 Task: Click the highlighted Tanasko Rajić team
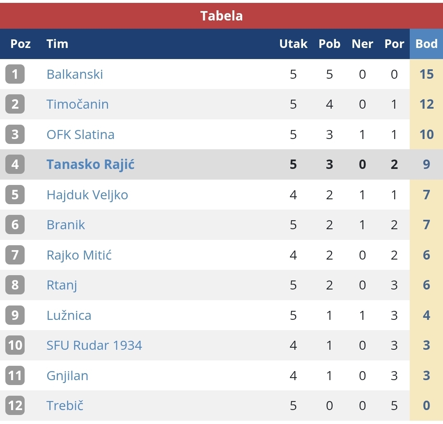(90, 164)
